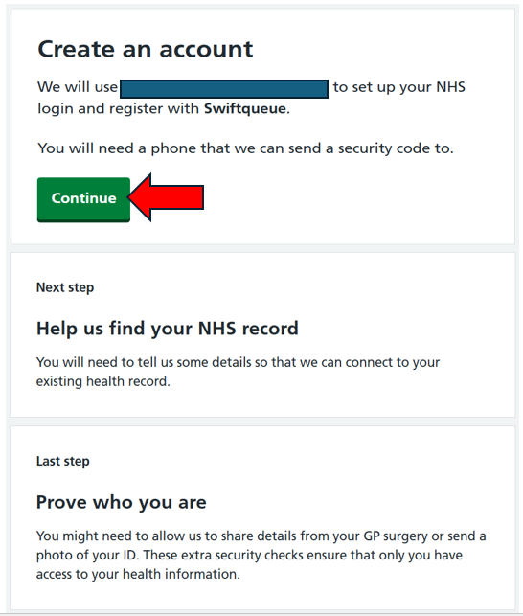Click 'access to your health information' line
Screen dimensions: 523x616
[138, 575]
